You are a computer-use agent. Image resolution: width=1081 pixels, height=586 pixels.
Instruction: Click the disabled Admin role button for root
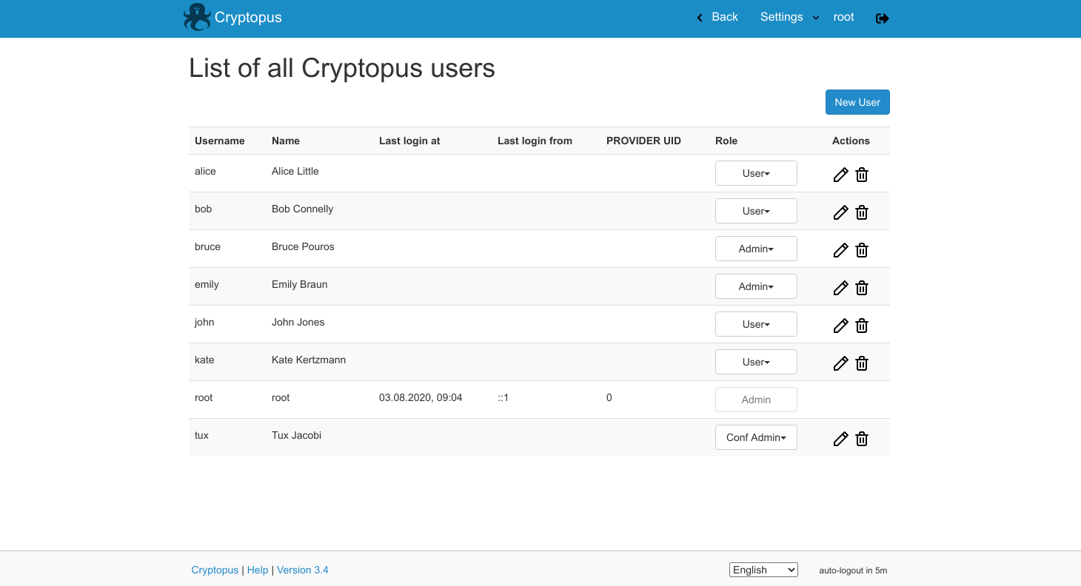point(756,400)
